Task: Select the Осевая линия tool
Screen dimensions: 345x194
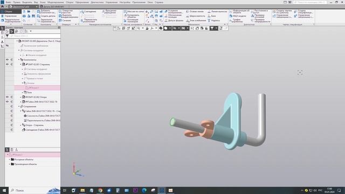Action: coord(195,11)
